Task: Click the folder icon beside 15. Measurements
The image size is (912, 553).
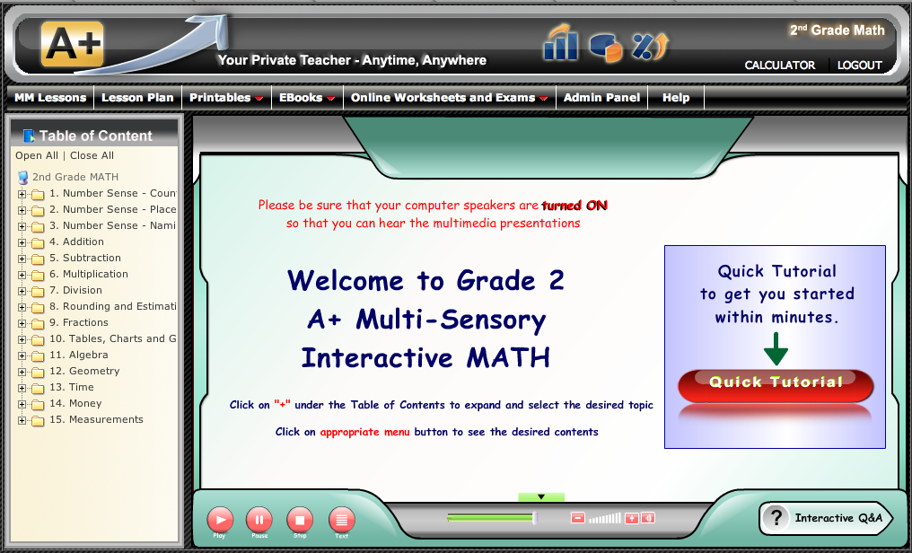Action: click(x=38, y=421)
